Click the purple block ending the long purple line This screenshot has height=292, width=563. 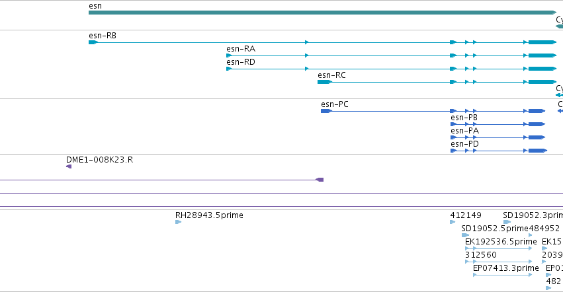click(x=320, y=180)
